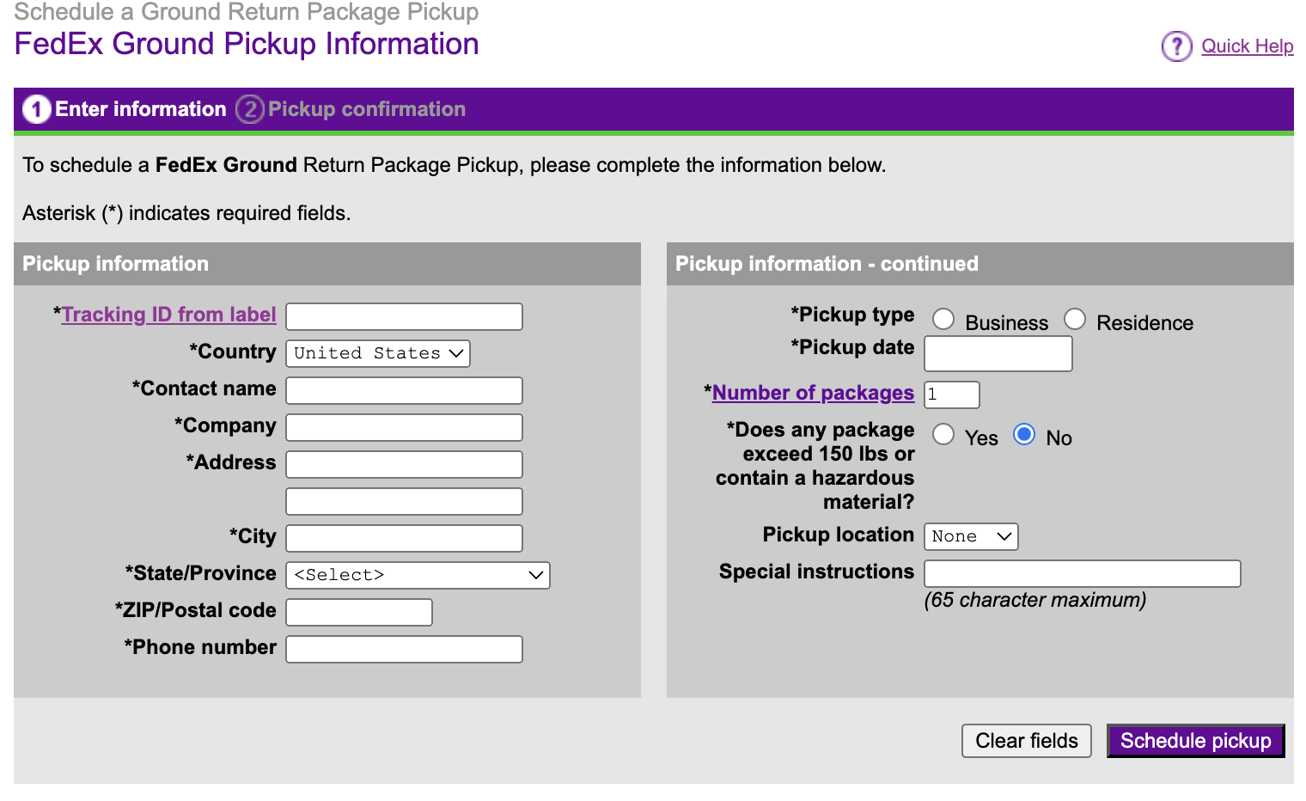
Task: Click the Quick Help question mark icon
Action: [1176, 46]
